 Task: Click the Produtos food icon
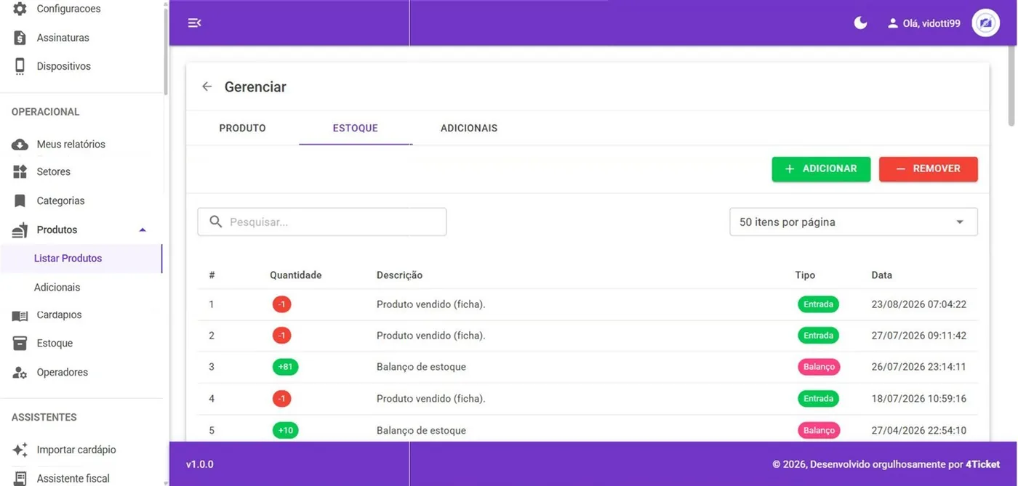[20, 230]
